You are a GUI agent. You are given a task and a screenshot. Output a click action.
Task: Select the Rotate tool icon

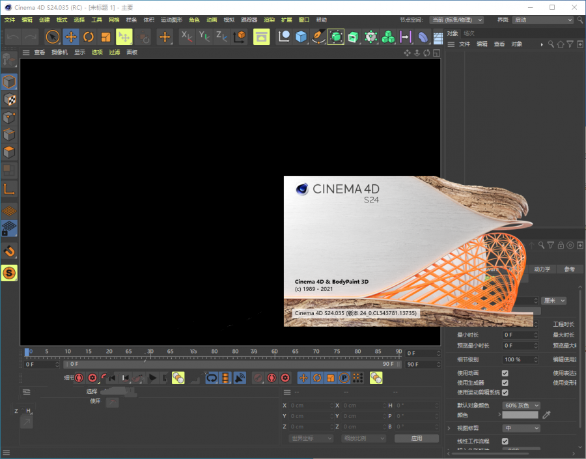pyautogui.click(x=88, y=36)
